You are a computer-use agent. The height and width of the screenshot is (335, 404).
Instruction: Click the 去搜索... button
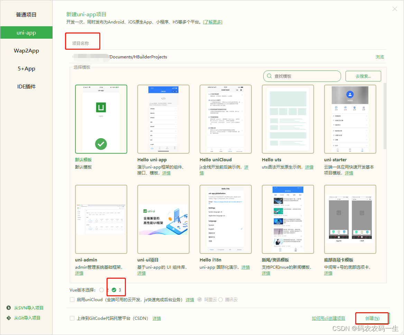(363, 76)
